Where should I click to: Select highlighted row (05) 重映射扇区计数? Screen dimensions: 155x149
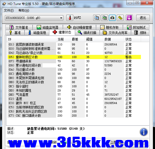tap(74, 57)
